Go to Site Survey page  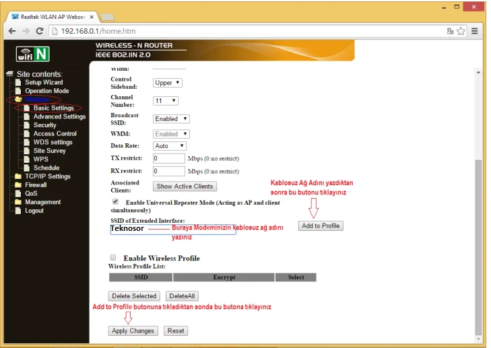pyautogui.click(x=50, y=151)
